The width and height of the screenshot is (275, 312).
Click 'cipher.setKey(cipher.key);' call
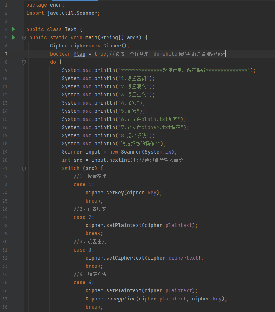click(124, 193)
